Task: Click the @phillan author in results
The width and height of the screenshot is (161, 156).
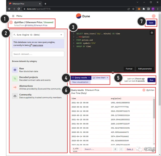Action: click(150, 90)
